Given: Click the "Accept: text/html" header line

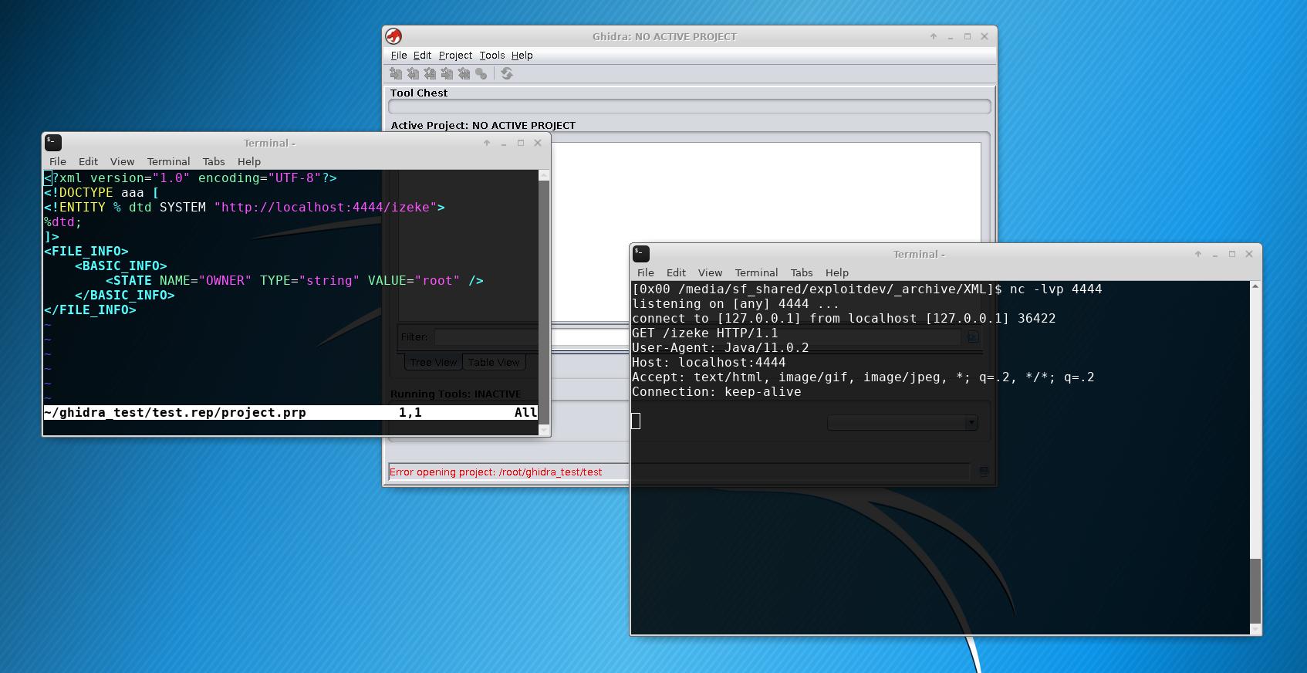Looking at the screenshot, I should pyautogui.click(x=863, y=377).
